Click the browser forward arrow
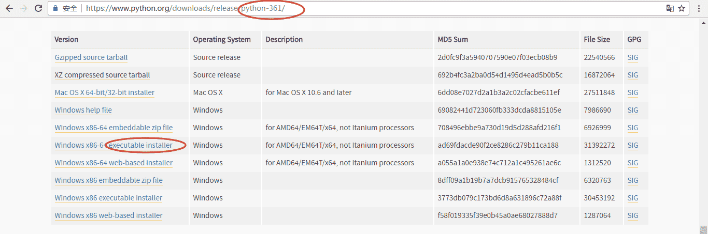708x234 pixels. 24,8
